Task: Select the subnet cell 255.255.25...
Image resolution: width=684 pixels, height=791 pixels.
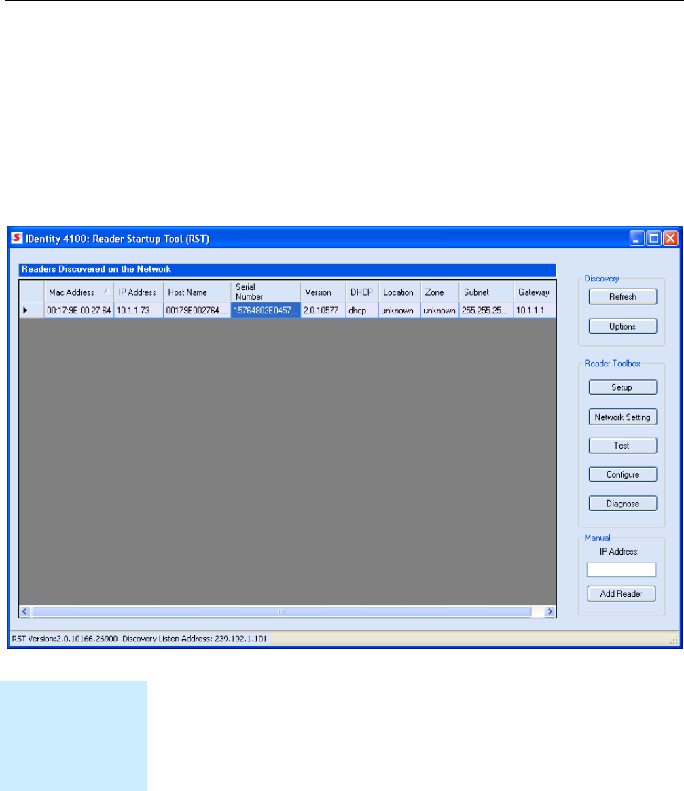Action: [486, 311]
